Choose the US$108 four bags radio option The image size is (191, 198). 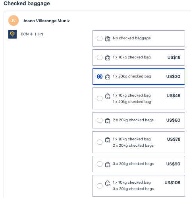100,186
